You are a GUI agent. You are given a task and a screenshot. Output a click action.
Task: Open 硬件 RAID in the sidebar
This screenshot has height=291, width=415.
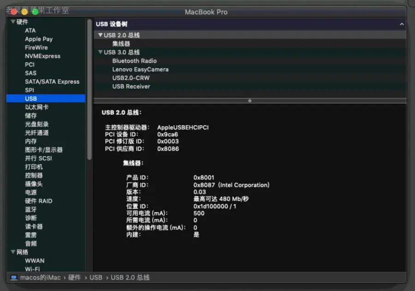point(39,201)
